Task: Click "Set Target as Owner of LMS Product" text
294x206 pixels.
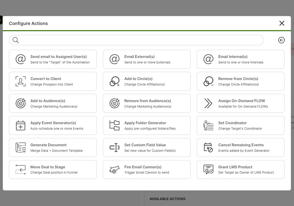Action: pyautogui.click(x=246, y=172)
